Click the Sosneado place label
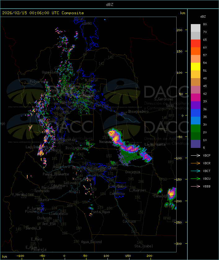Image resolution: width=219 pixels, height=260 pixels. [42, 191]
